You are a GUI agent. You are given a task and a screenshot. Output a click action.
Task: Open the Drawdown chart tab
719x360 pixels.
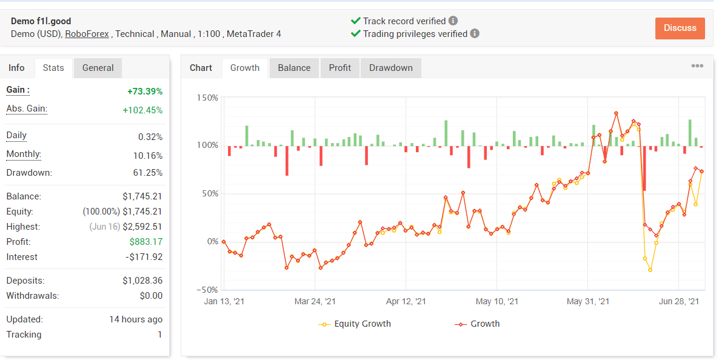(x=390, y=68)
